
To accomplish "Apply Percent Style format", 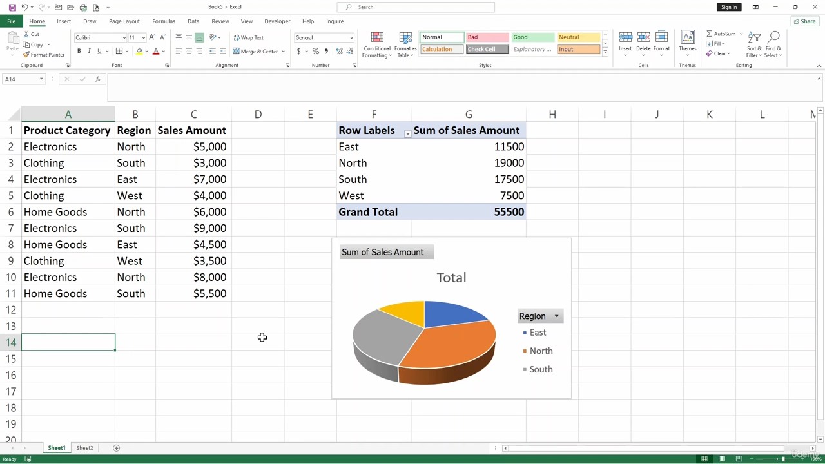I will point(316,51).
